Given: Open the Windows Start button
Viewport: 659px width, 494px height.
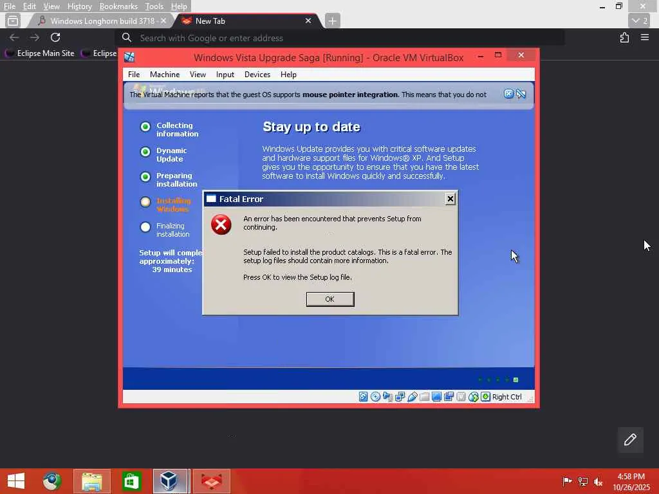Looking at the screenshot, I should 16,481.
